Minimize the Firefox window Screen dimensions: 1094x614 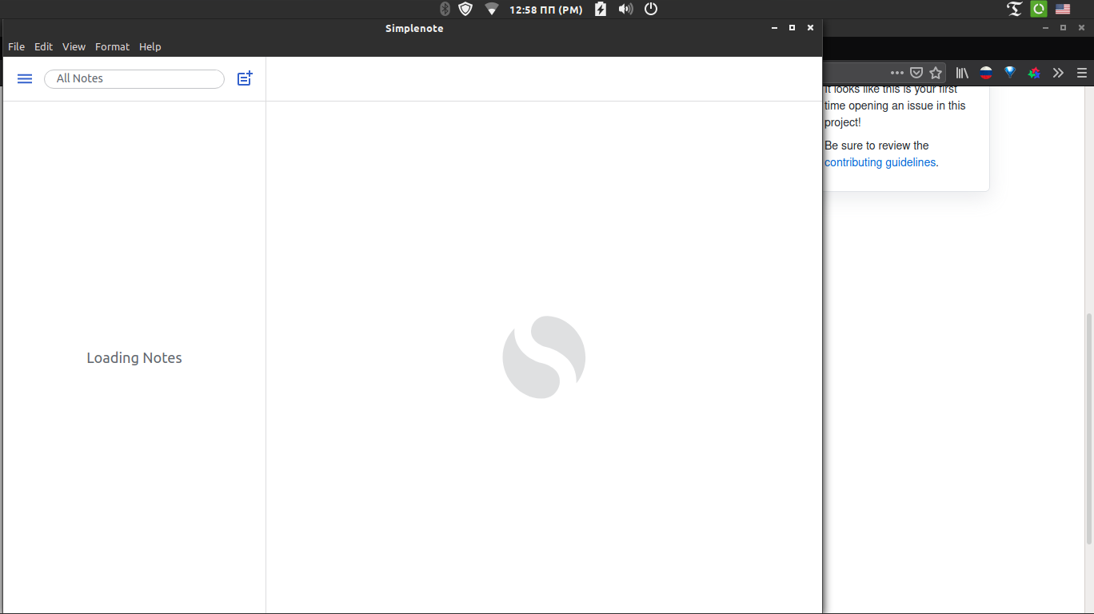pos(1045,27)
